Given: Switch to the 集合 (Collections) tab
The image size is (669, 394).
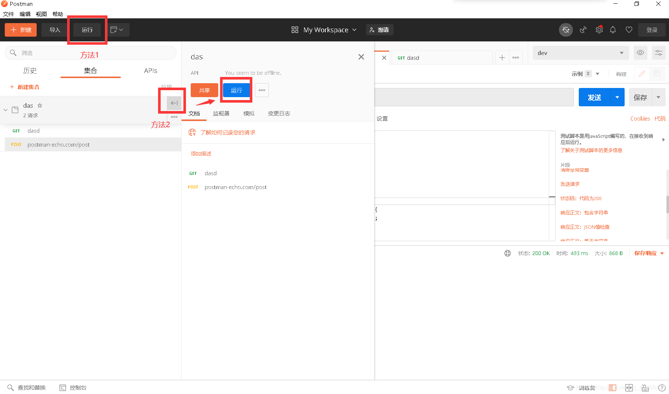Looking at the screenshot, I should (x=91, y=71).
